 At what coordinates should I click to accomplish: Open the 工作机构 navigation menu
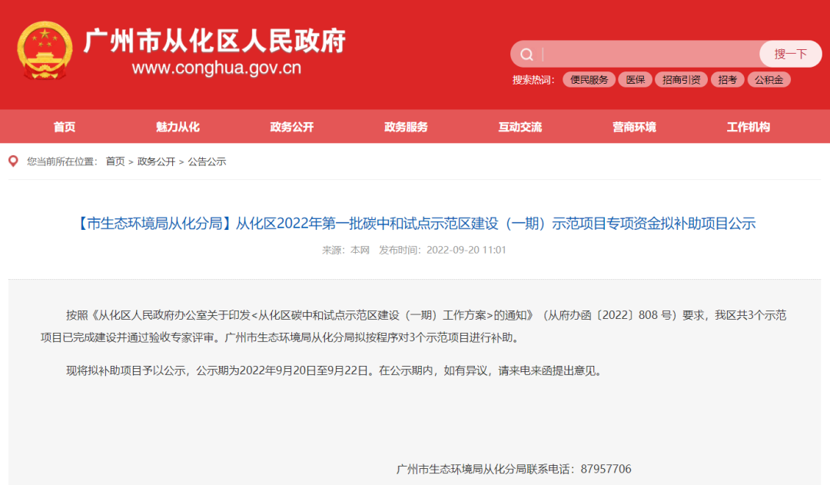[748, 127]
